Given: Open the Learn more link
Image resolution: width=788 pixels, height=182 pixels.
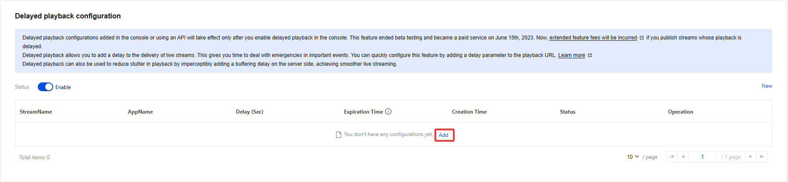Looking at the screenshot, I should (571, 55).
